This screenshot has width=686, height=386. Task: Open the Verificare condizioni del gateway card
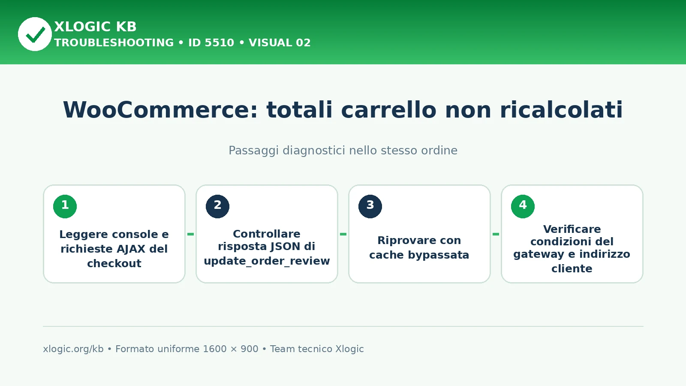(x=572, y=234)
